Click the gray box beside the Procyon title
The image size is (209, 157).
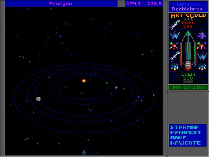pyautogui.click(x=121, y=3)
